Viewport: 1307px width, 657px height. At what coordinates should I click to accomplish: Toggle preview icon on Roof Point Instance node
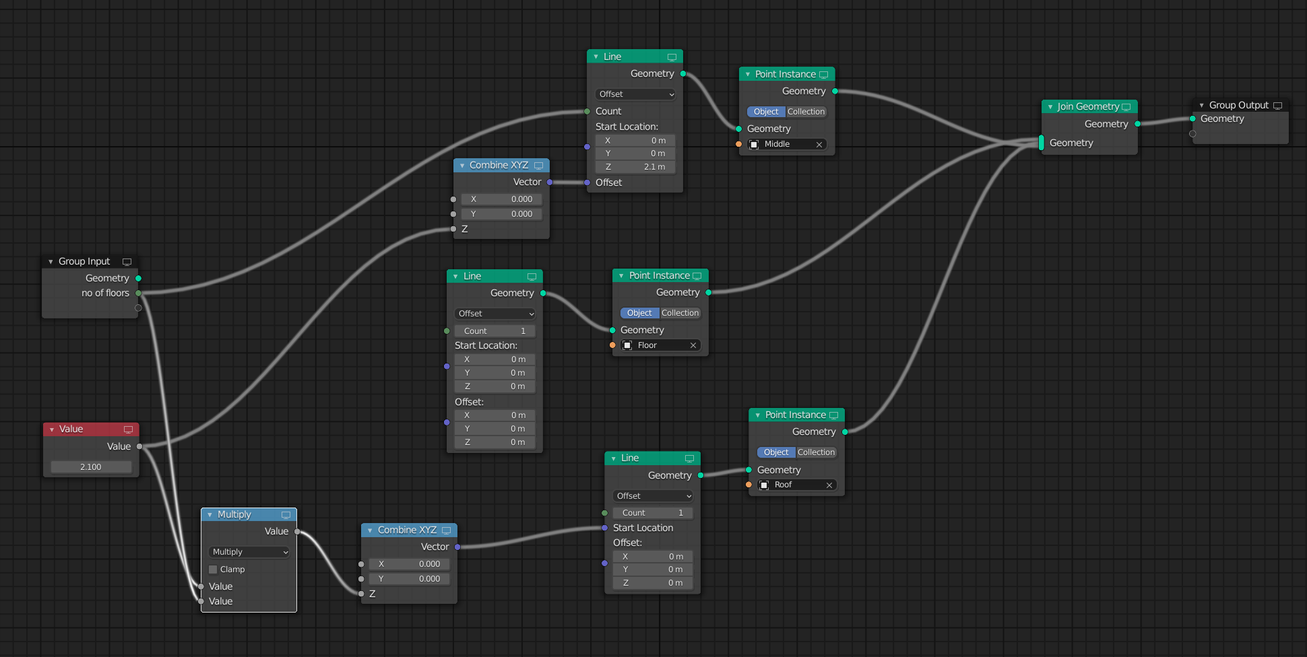pyautogui.click(x=833, y=415)
